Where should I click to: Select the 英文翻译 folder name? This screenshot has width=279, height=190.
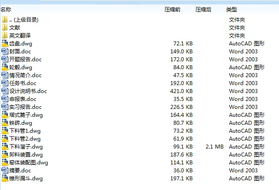[x=20, y=36]
